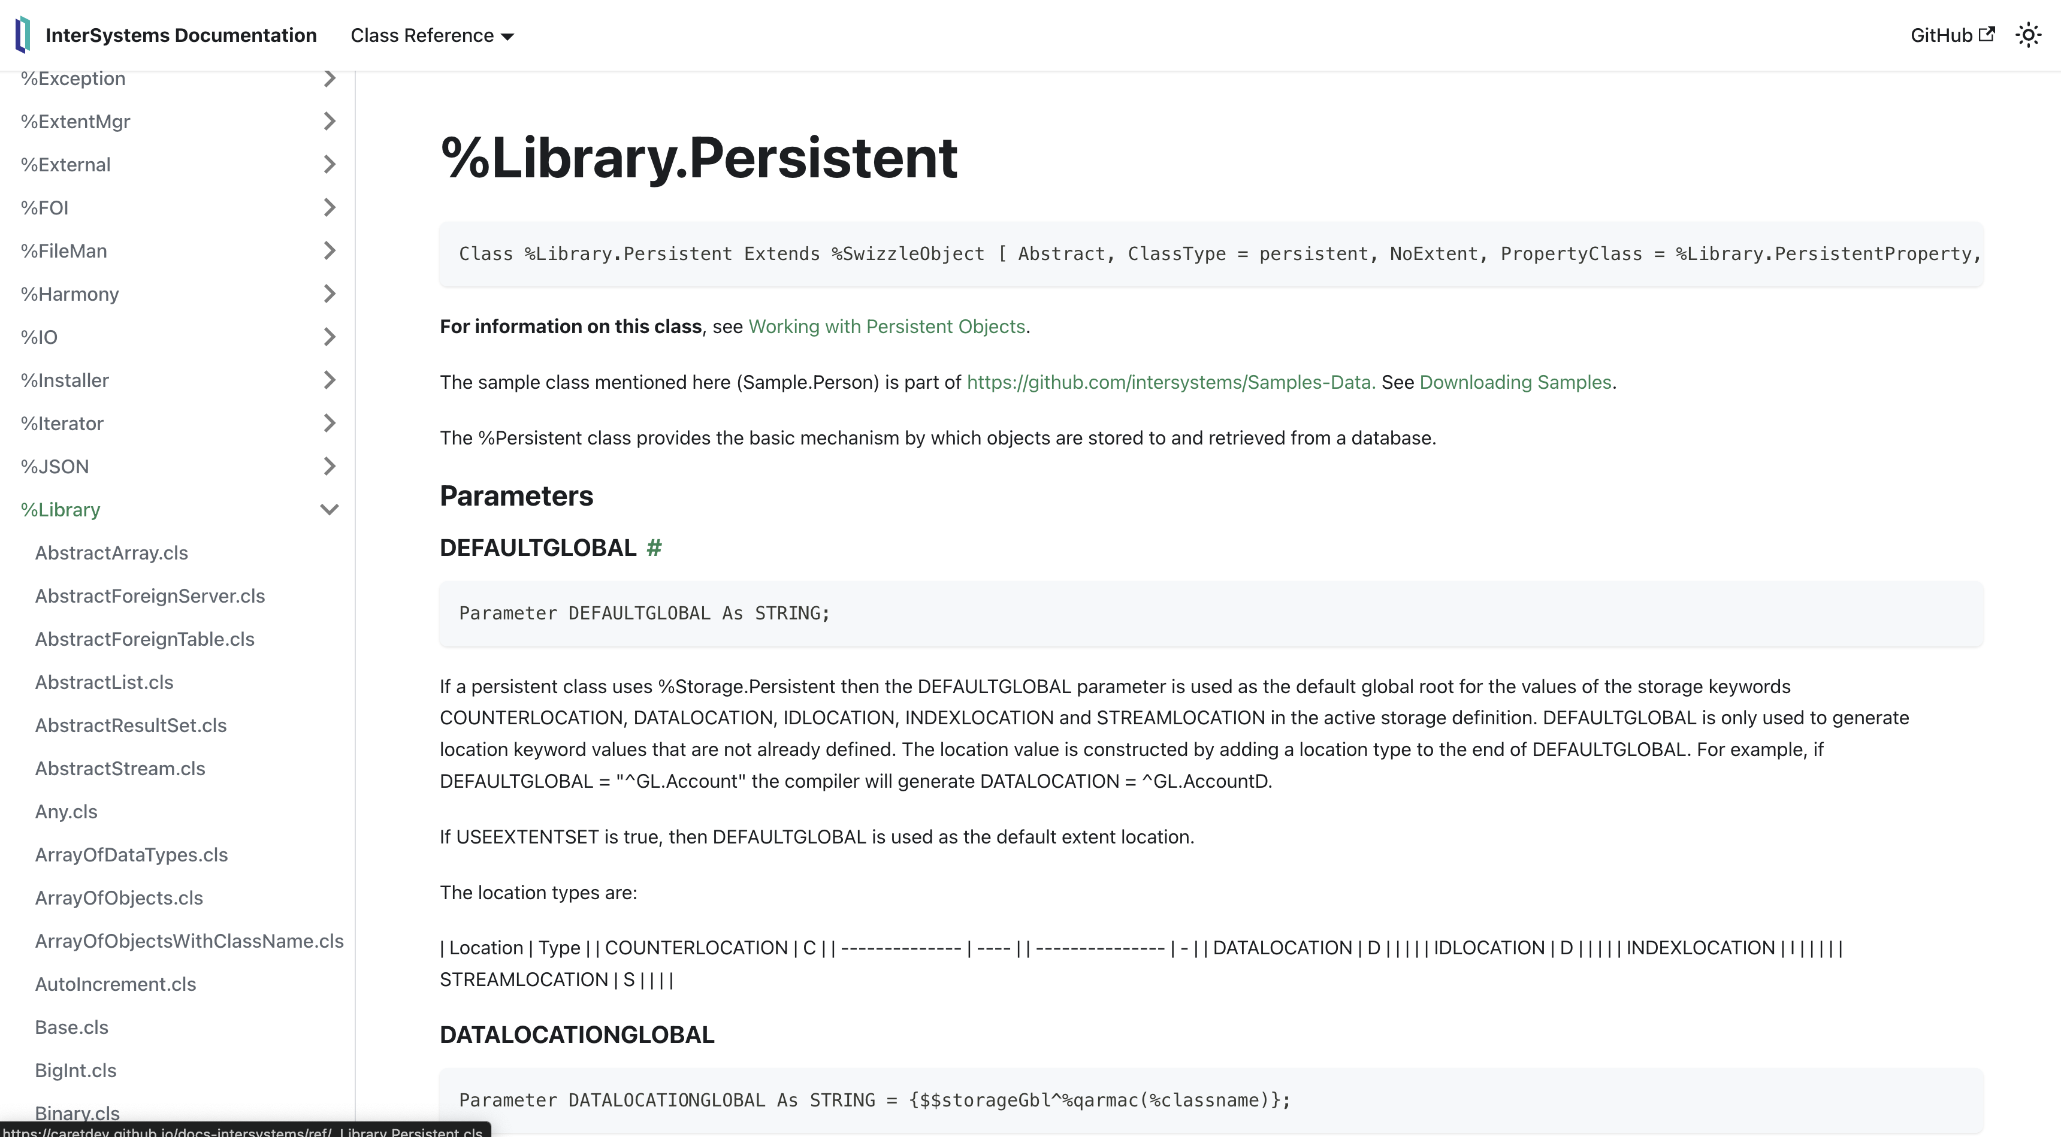Open the Samples-Data GitHub URL link
Viewport: 2061px width, 1137px height.
(1171, 382)
